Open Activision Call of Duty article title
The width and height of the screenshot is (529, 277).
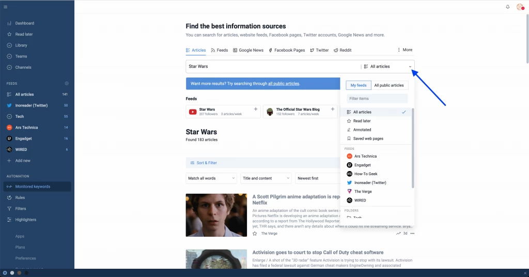[318, 252]
